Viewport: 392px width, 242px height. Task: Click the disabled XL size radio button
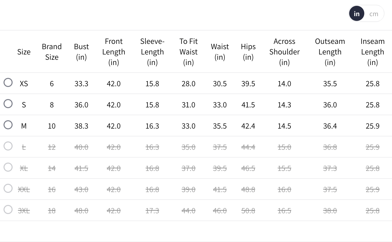8,167
